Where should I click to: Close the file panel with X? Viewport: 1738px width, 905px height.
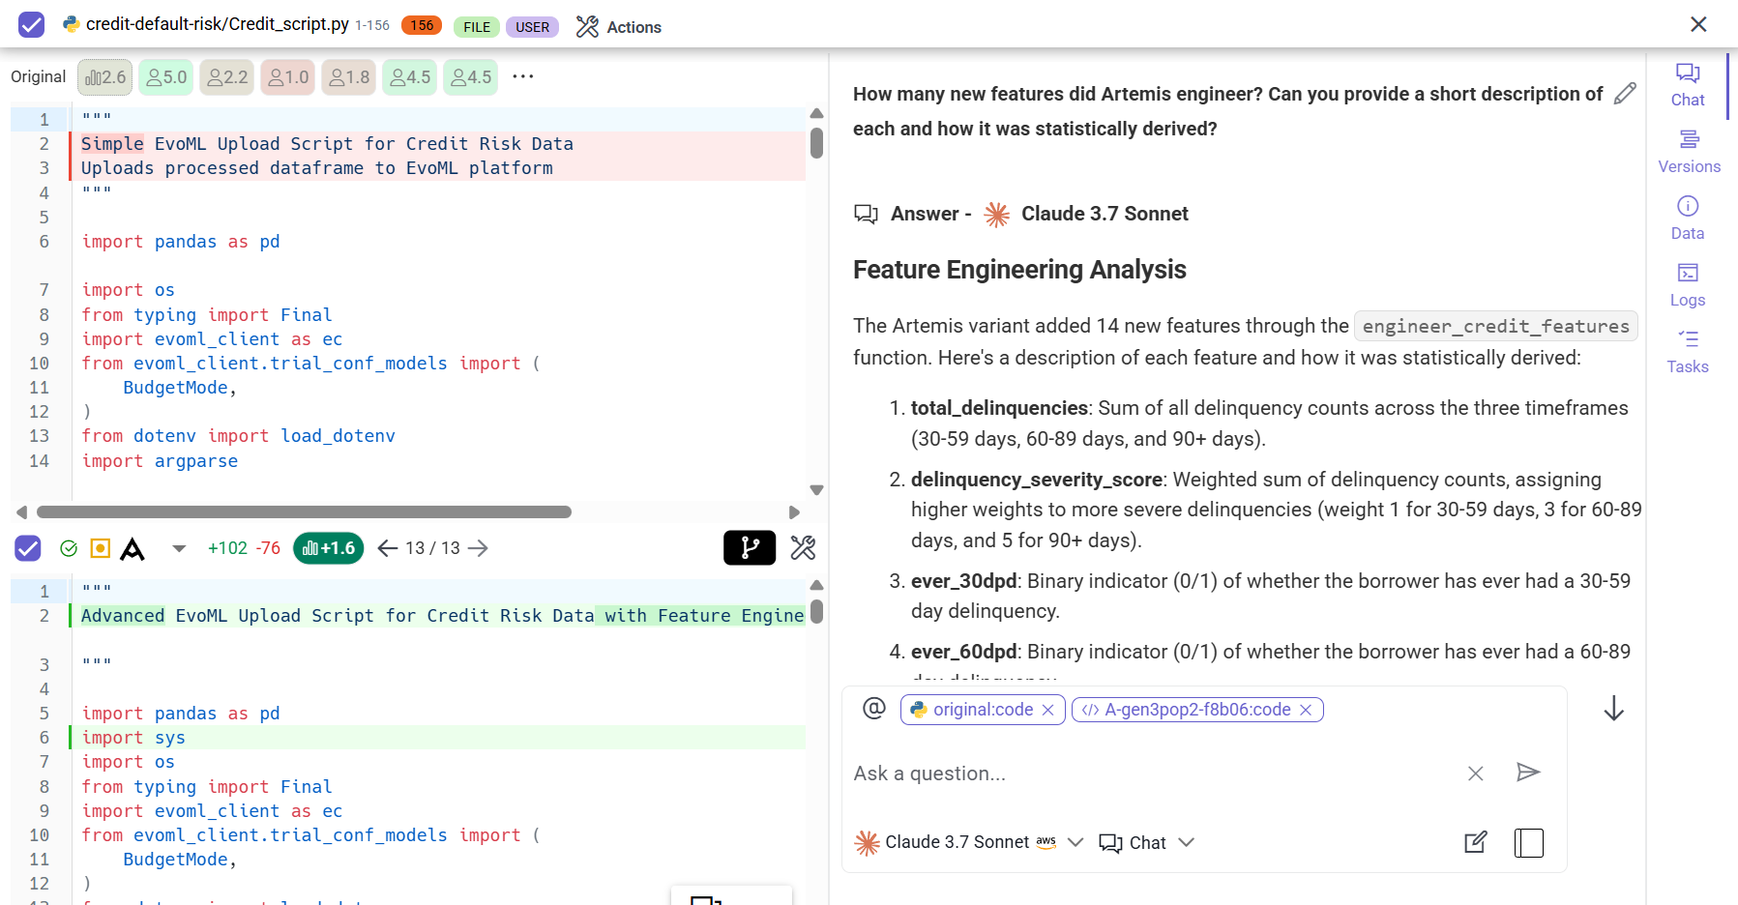[x=1698, y=24]
